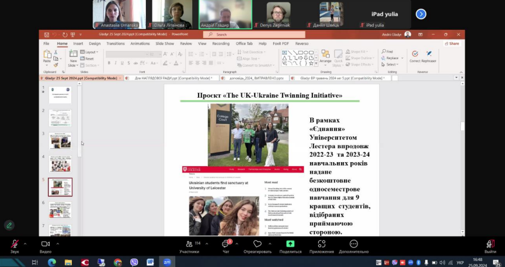Open the font name combo box
The image size is (505, 267).
click(x=127, y=54)
